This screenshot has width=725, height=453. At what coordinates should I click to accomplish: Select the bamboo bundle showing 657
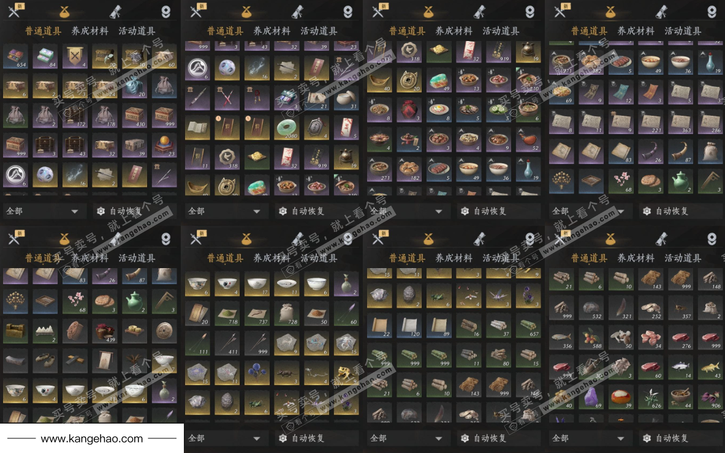point(528,326)
